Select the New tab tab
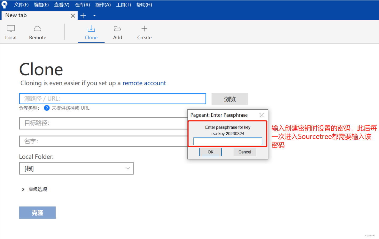The image size is (379, 239). tap(39, 16)
